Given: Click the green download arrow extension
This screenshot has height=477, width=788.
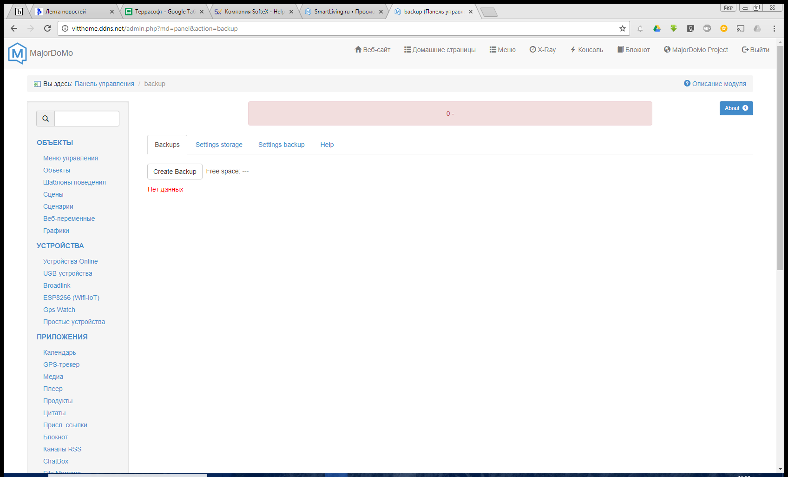Looking at the screenshot, I should pos(674,28).
